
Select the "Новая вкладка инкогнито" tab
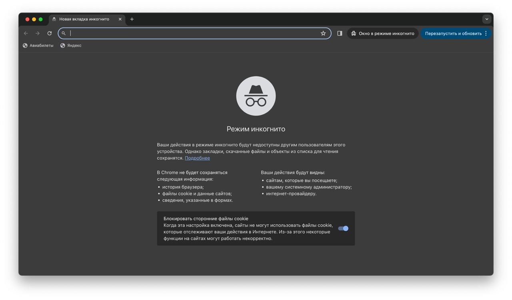coord(84,19)
